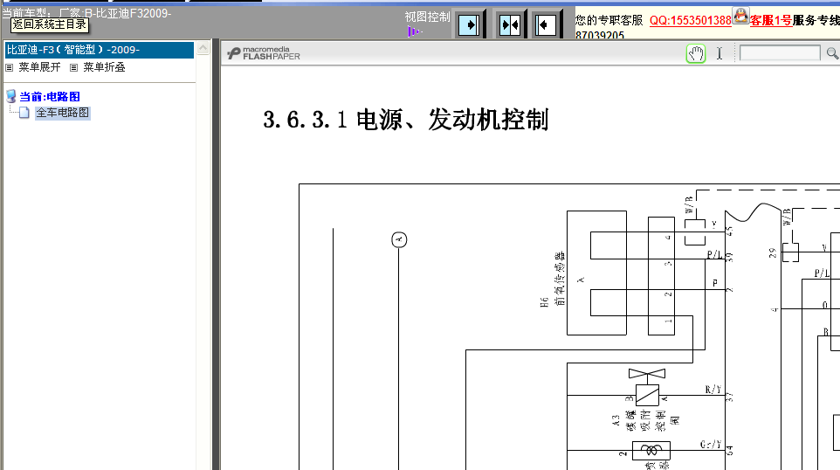The image size is (840, 470).
Task: Click the P/L wire label near pin 3
Action: [x=714, y=254]
